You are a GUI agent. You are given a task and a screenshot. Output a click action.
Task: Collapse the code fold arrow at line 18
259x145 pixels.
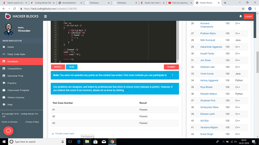[x=57, y=35]
